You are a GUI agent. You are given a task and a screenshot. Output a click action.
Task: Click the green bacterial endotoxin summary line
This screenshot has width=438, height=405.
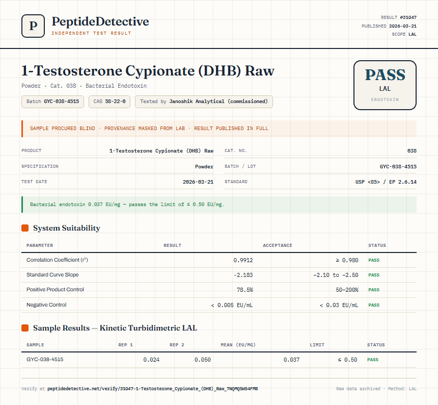point(127,205)
